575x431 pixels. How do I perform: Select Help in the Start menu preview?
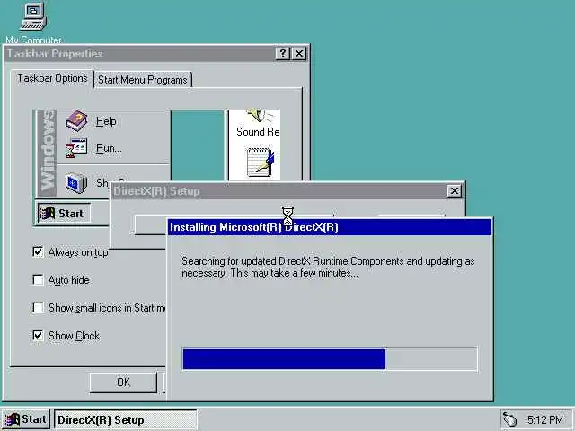point(106,121)
